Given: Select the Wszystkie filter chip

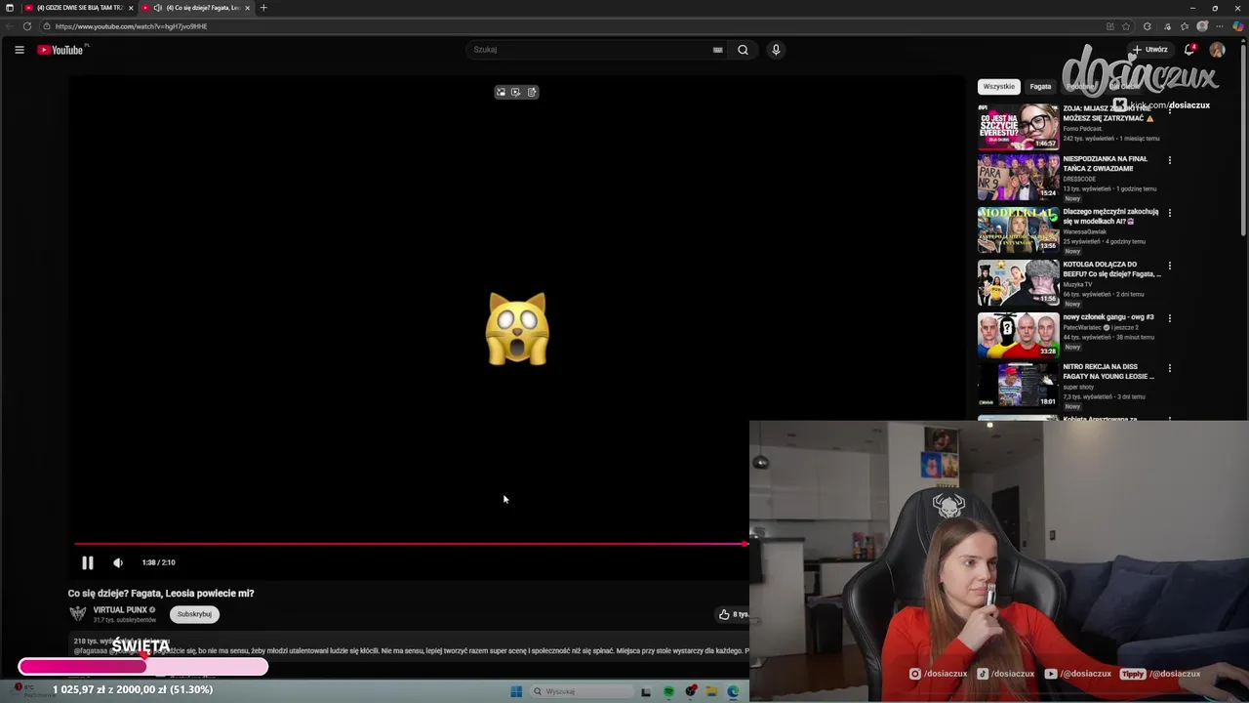Looking at the screenshot, I should pyautogui.click(x=998, y=86).
